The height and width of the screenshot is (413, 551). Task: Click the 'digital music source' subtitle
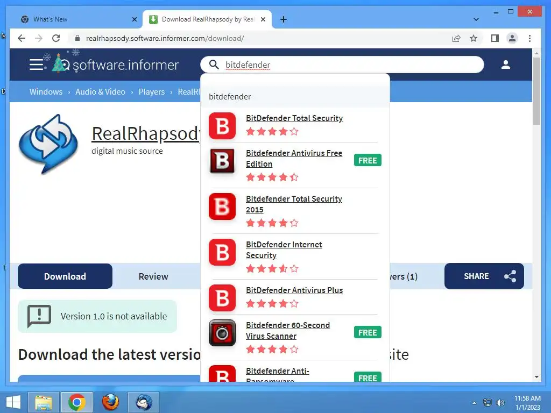point(127,151)
